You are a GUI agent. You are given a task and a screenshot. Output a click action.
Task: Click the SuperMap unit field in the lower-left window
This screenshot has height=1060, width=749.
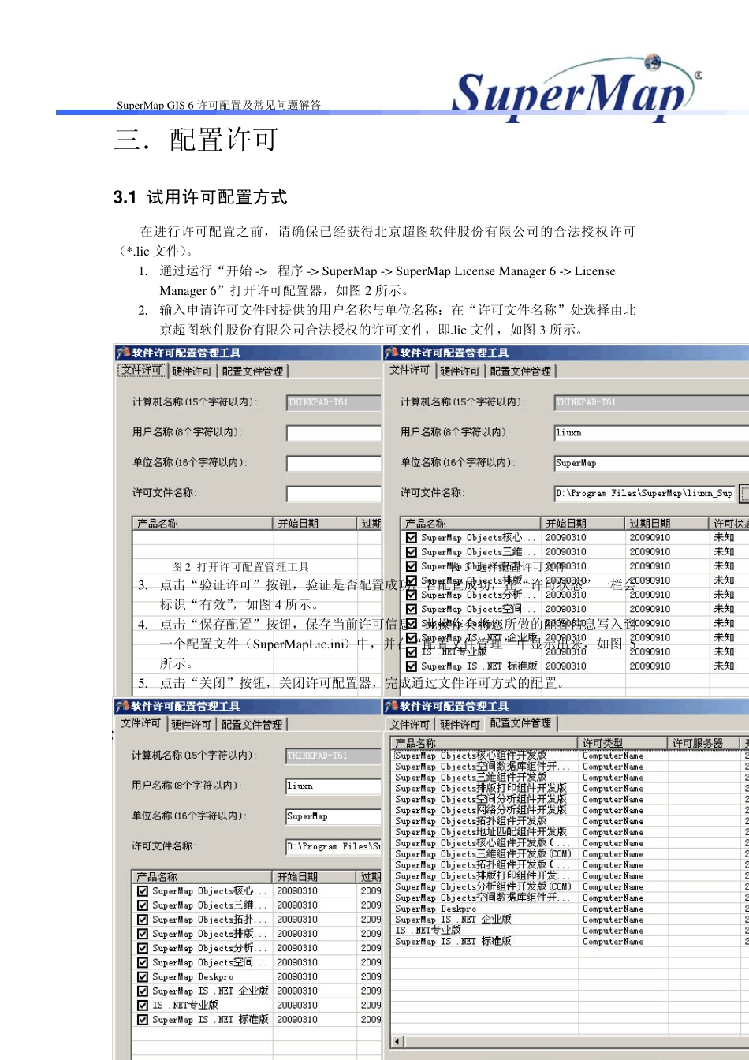tap(334, 816)
